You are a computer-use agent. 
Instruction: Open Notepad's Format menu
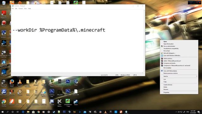pos(21,9)
